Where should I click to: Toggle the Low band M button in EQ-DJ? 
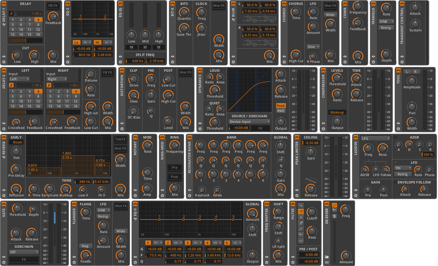[131, 47]
